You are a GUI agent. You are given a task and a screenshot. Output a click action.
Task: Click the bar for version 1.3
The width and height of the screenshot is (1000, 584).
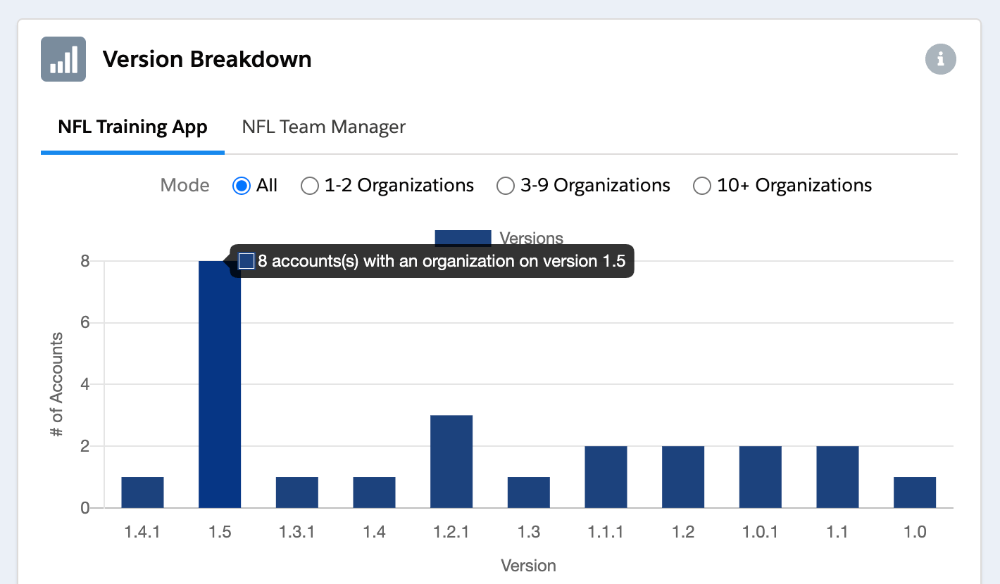pyautogui.click(x=529, y=493)
